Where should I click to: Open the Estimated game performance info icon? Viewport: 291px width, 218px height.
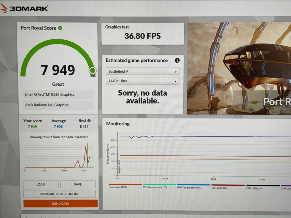click(177, 60)
